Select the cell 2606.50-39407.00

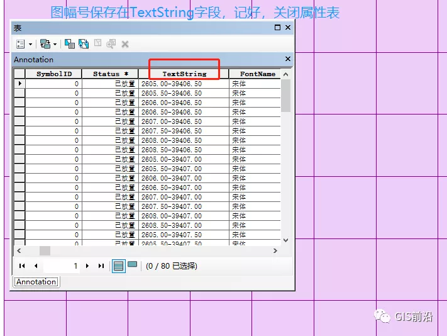[x=184, y=188]
